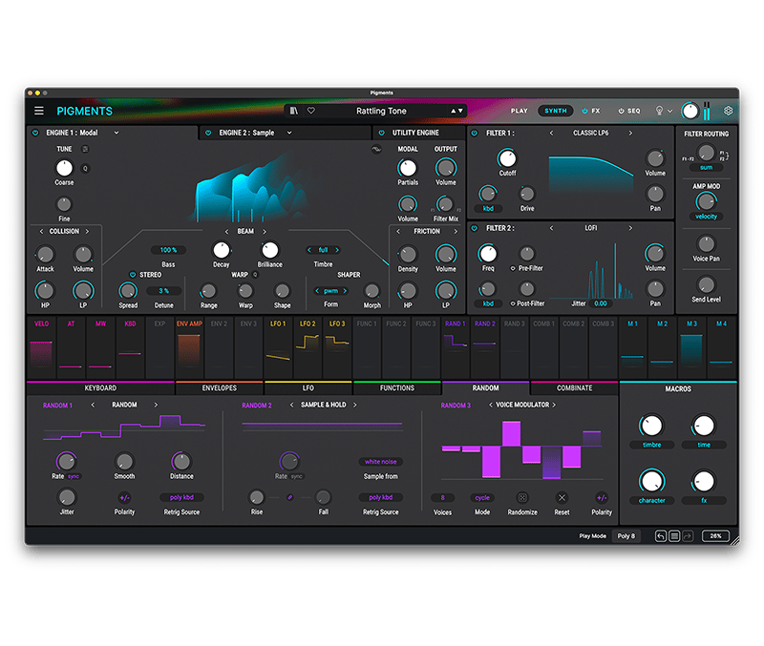Image resolution: width=764 pixels, height=646 pixels.
Task: Open the preset library browser icon
Action: coord(293,111)
